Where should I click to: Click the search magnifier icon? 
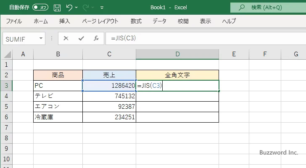coord(242,8)
